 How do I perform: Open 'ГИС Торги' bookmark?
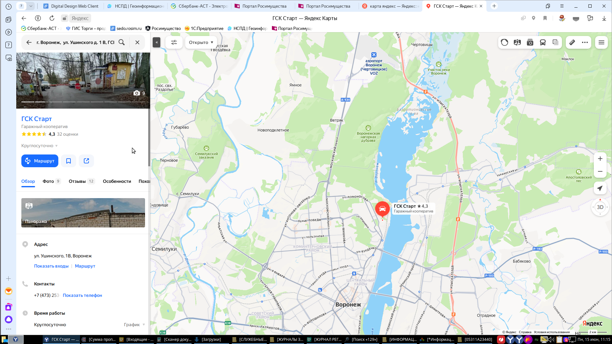pyautogui.click(x=86, y=28)
